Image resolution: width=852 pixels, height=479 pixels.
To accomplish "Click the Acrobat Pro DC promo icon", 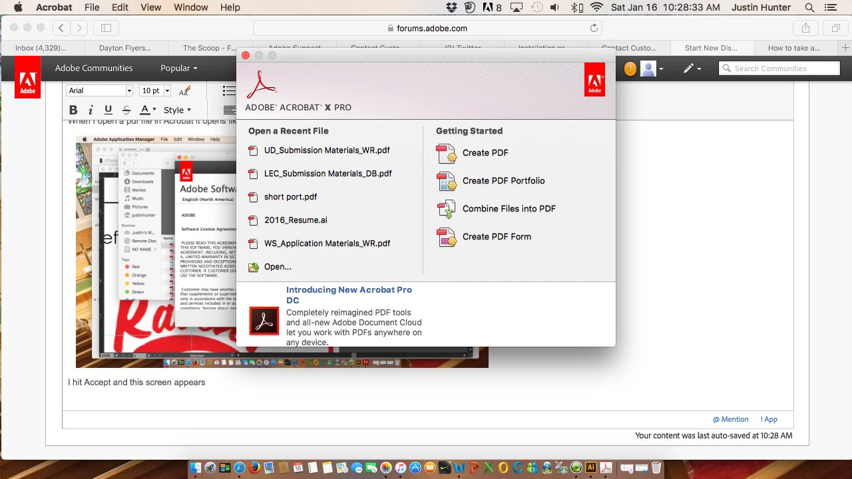I will click(x=264, y=321).
